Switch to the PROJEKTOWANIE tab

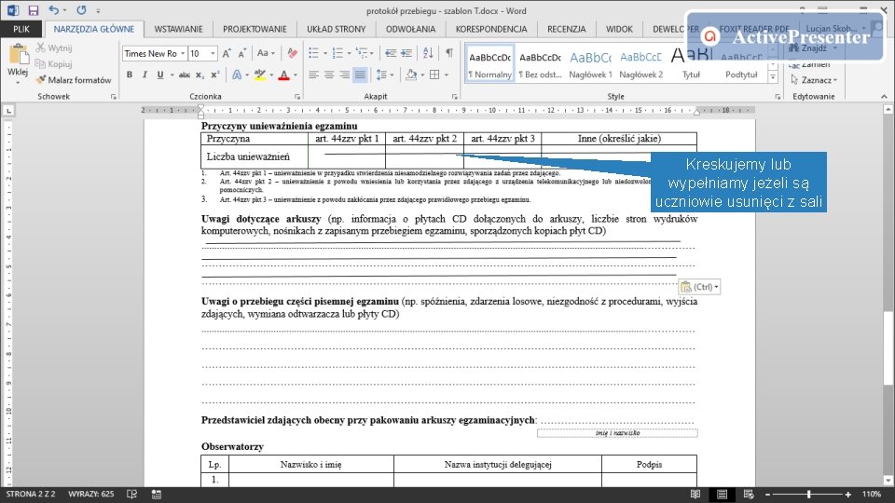255,29
